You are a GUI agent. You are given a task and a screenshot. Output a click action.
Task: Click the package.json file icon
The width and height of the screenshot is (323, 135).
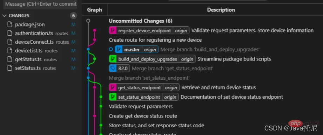coord(10,25)
